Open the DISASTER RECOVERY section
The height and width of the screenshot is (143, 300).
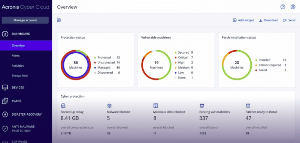click(27, 114)
